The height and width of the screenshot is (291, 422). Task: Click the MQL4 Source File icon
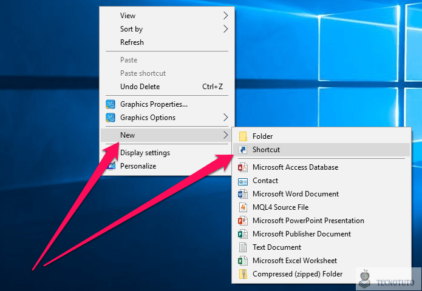click(x=243, y=207)
